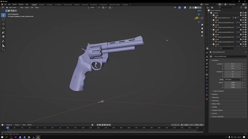The height and width of the screenshot is (139, 248).
Task: Toggle proportional editing in header
Action: point(110,8)
